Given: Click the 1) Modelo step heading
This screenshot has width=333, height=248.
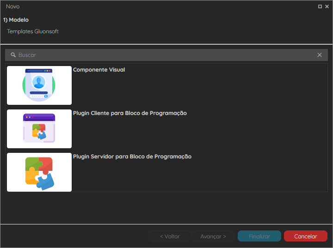Looking at the screenshot, I should [x=16, y=20].
